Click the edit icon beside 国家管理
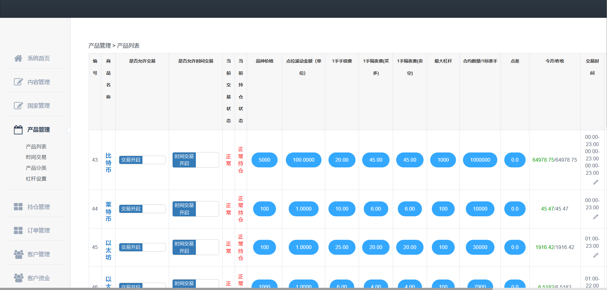607x290 pixels. click(x=18, y=105)
